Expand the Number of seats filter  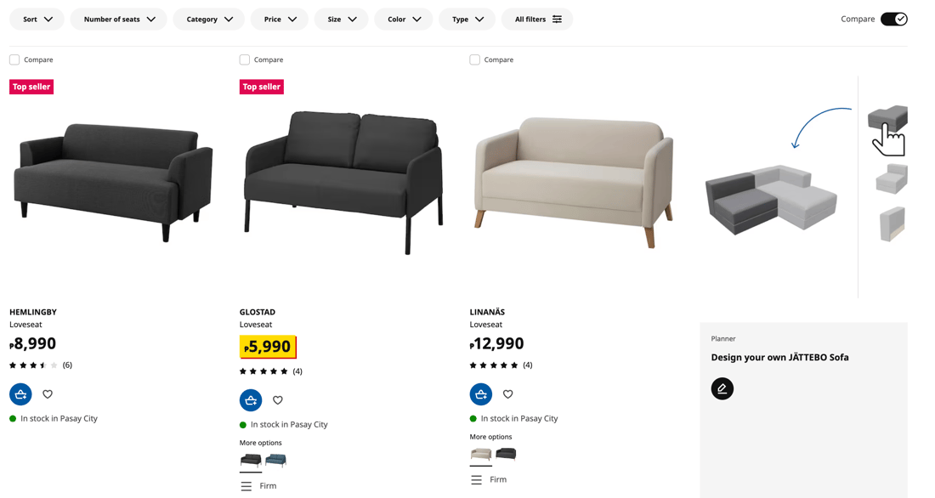coord(118,18)
